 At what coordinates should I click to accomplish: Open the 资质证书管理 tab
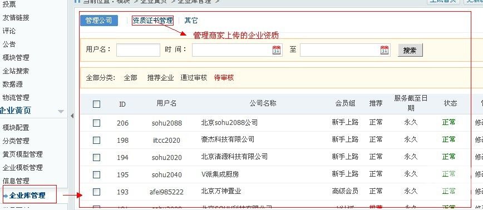pos(152,21)
